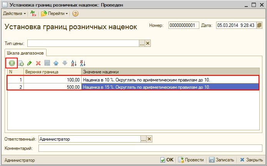The height and width of the screenshot is (166, 267).
Task: Click the red X Delete row icon
Action: coord(38,63)
